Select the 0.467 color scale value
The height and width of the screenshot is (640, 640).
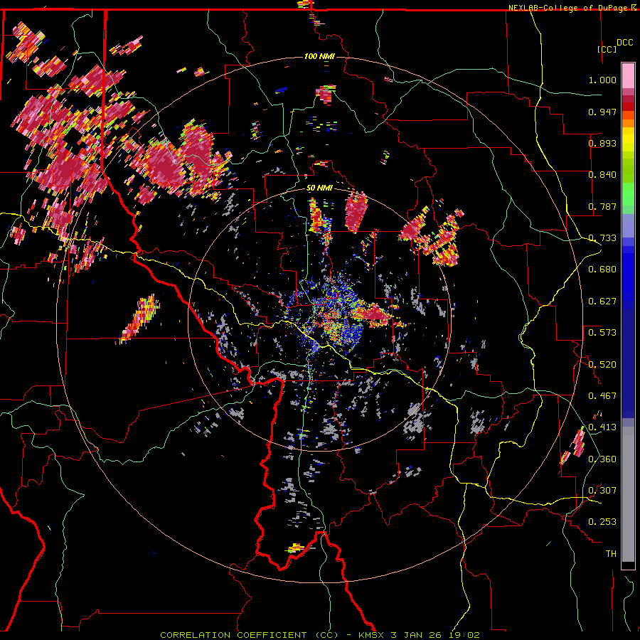coord(602,396)
